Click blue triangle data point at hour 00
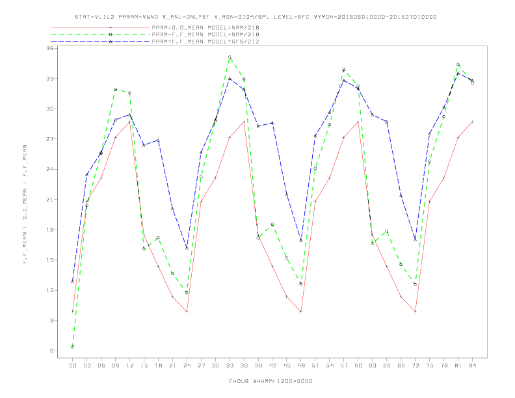The image size is (515, 398). point(73,282)
